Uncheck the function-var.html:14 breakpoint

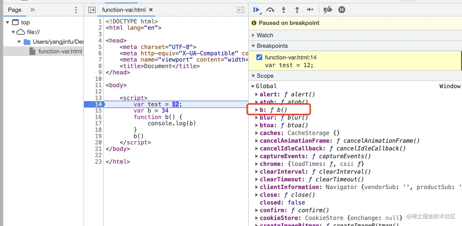pos(259,57)
